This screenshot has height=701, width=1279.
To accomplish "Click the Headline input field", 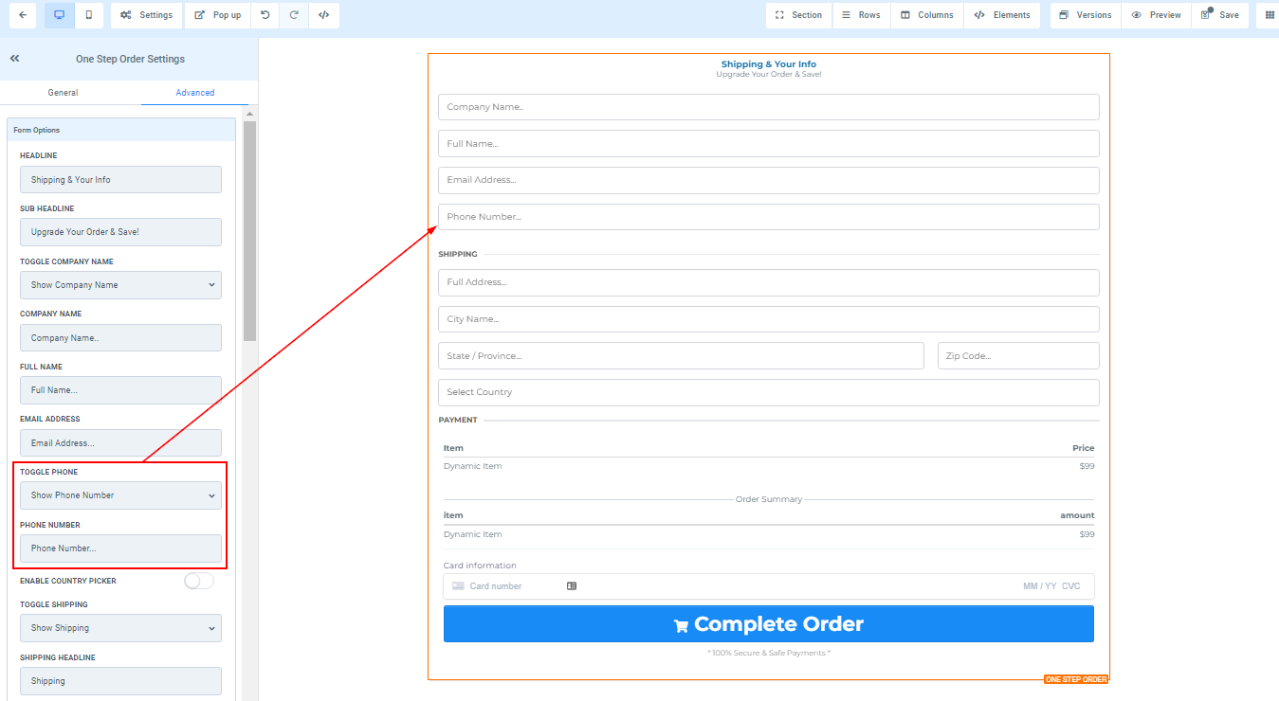I will click(x=120, y=180).
